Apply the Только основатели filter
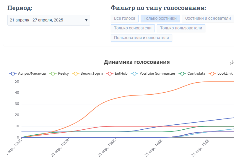 (133, 28)
